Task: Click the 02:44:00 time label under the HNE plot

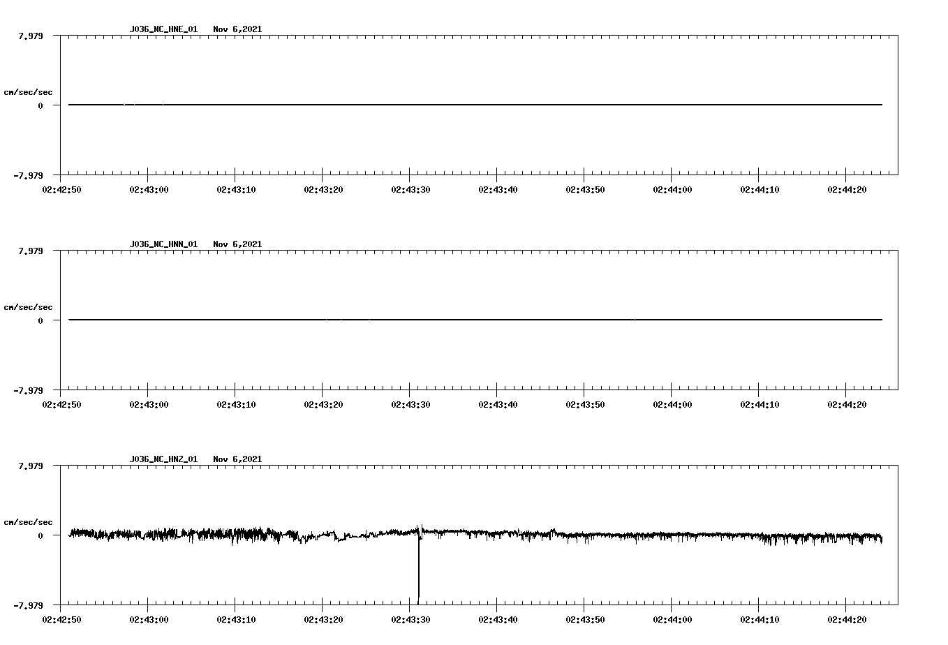Action: coord(672,189)
